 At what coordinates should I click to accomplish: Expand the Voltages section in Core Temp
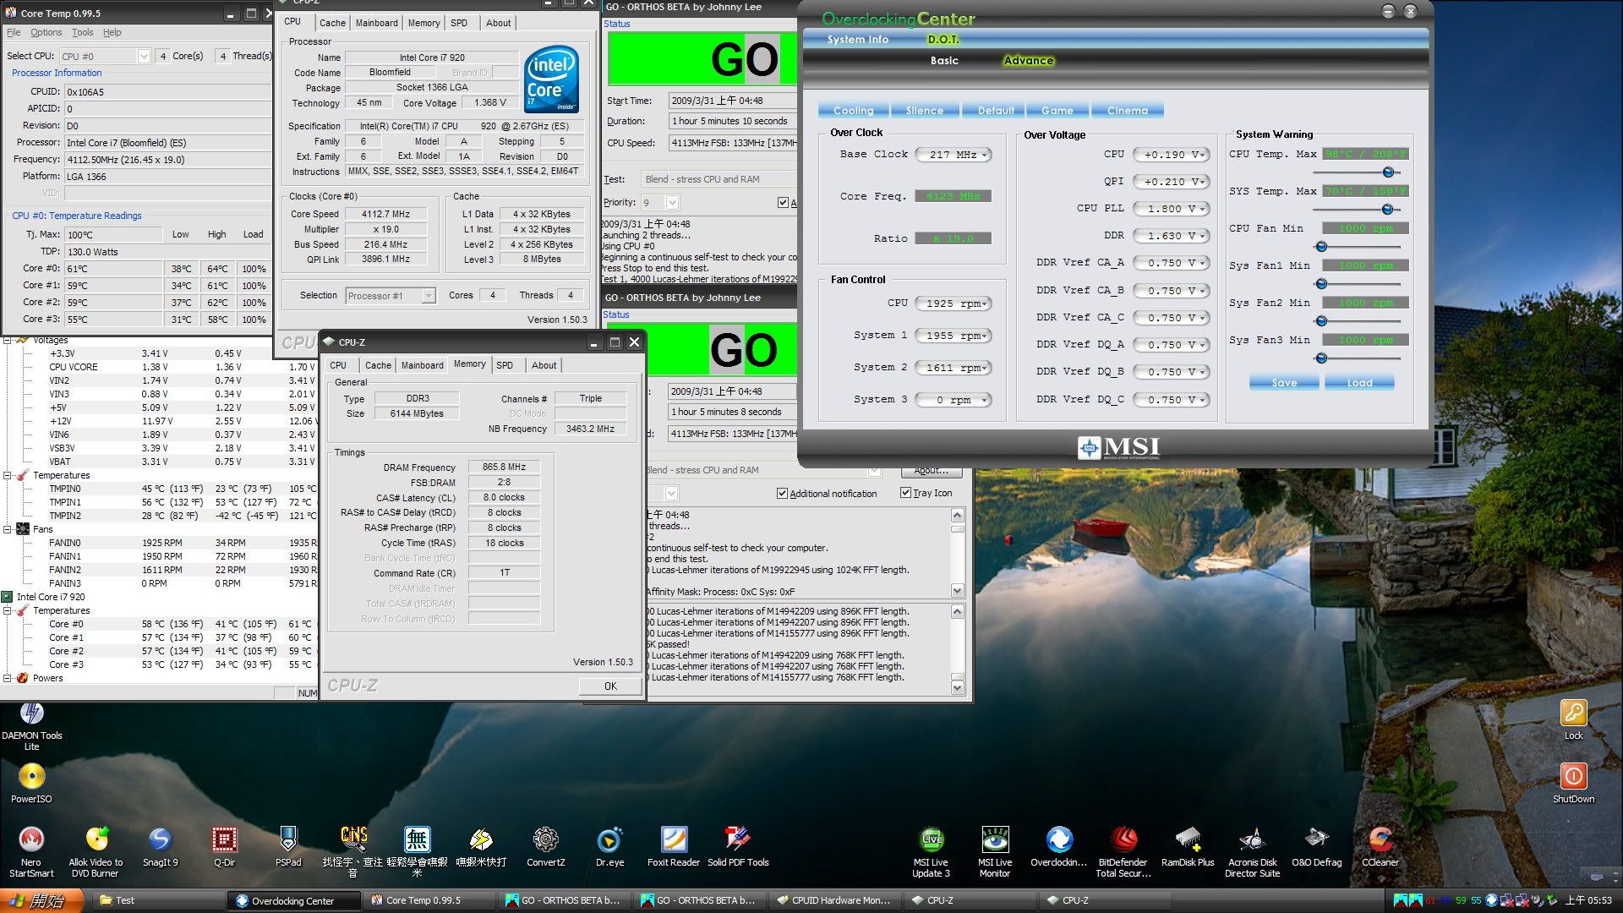pos(9,339)
